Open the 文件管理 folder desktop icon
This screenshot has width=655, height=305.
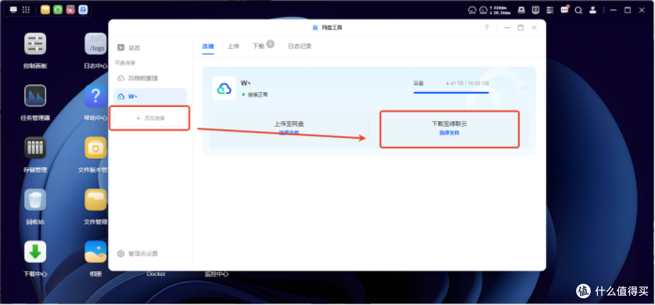pos(96,200)
